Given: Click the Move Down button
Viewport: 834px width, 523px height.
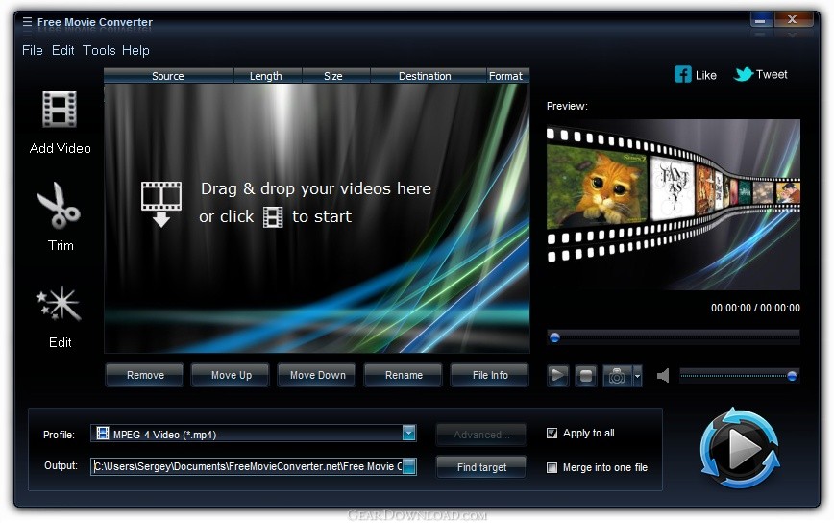Looking at the screenshot, I should tap(317, 375).
